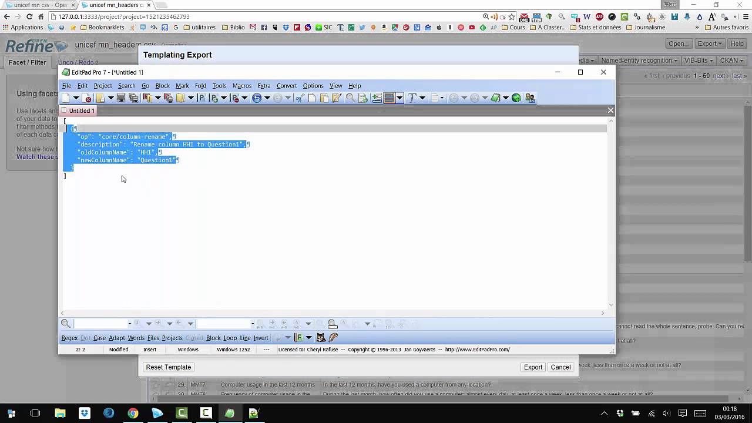Click the feather quill icon in search bar
Screen dimensions: 752x423
pos(333,337)
